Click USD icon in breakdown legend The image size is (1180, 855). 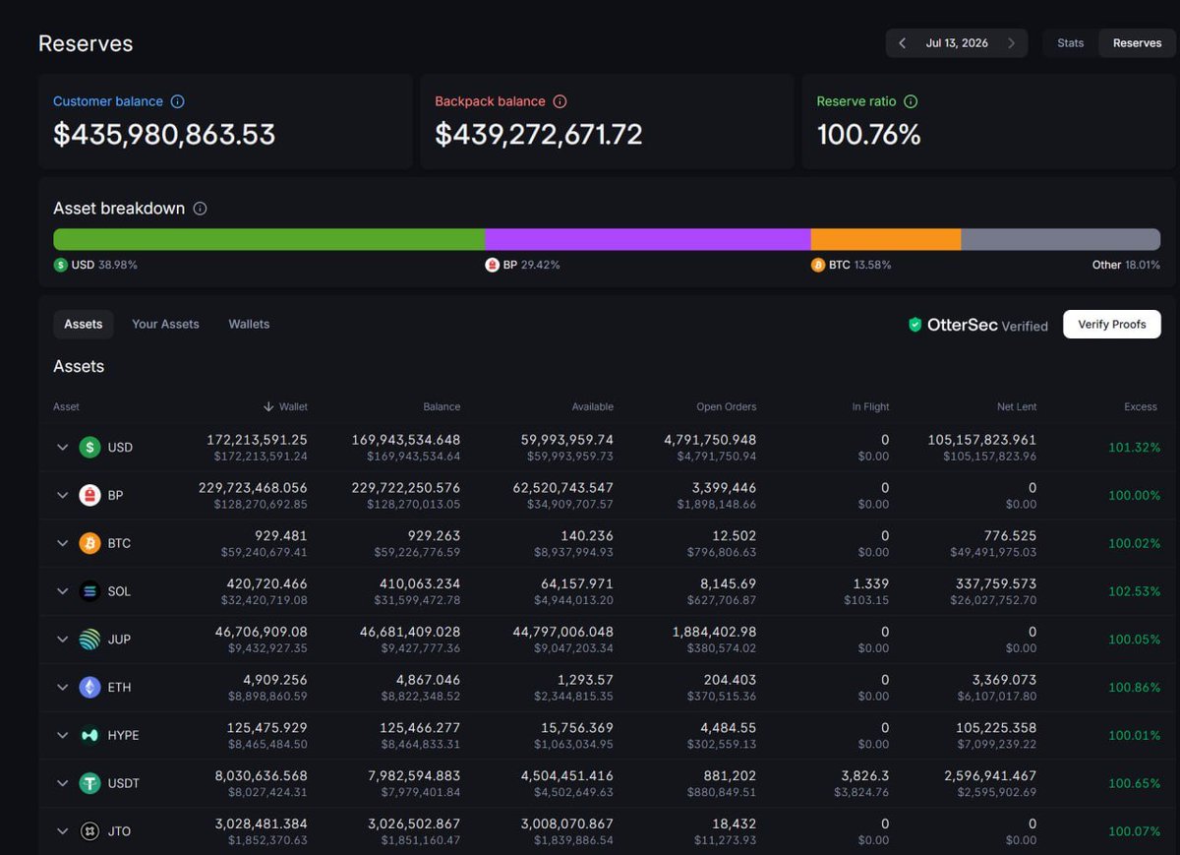pos(61,265)
